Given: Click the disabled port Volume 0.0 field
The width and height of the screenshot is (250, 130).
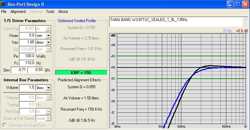Looking at the screenshot, I should pos(27,98).
